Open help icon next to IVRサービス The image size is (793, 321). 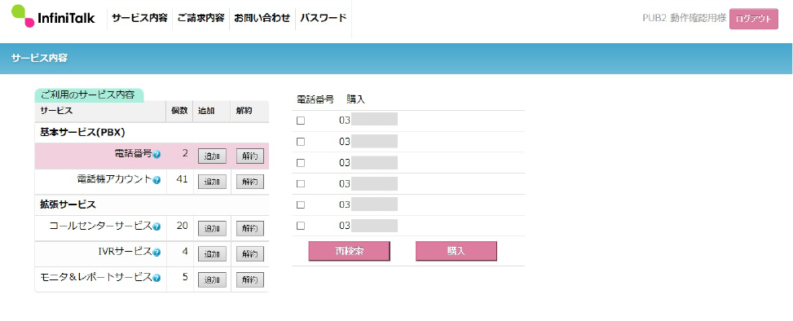156,253
